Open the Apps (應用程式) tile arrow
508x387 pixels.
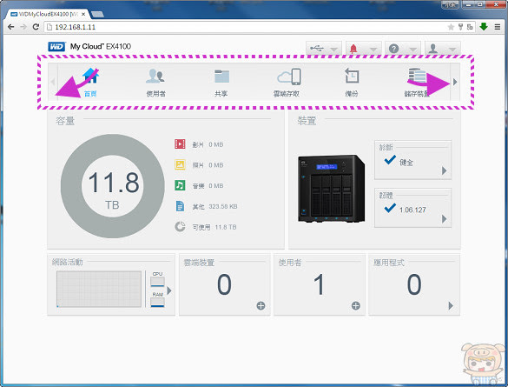(451, 305)
